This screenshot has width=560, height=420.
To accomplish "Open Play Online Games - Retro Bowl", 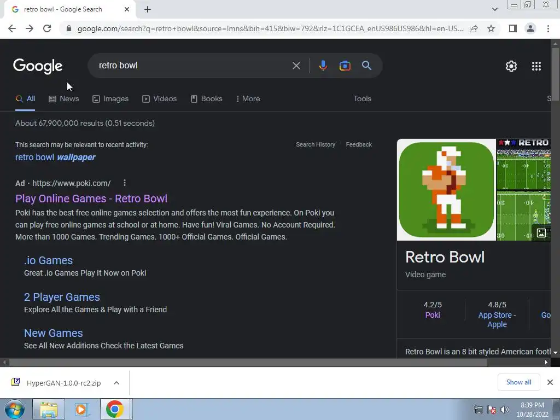I will (x=91, y=199).
